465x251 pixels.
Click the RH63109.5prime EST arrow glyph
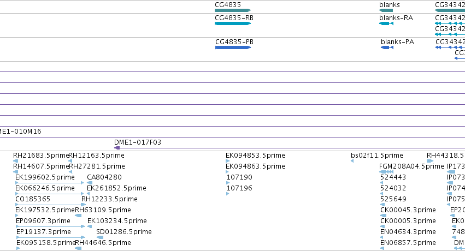tap(78, 216)
